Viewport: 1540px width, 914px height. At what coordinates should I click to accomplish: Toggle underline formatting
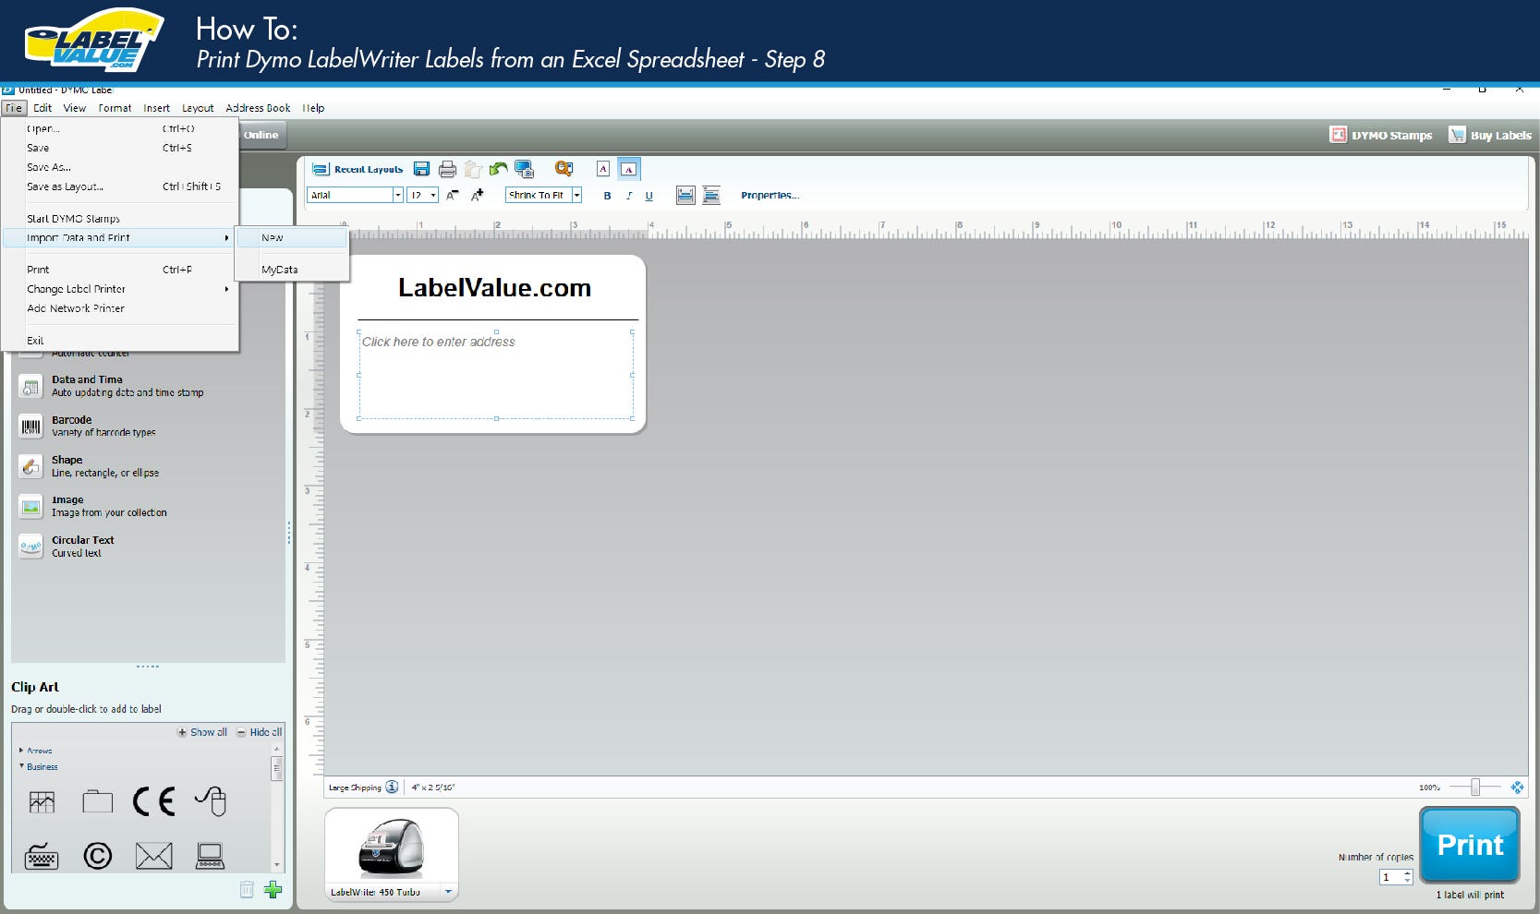[x=649, y=196]
